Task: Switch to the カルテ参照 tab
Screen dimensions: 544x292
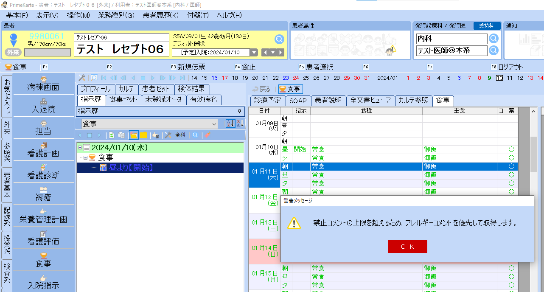Action: (414, 101)
